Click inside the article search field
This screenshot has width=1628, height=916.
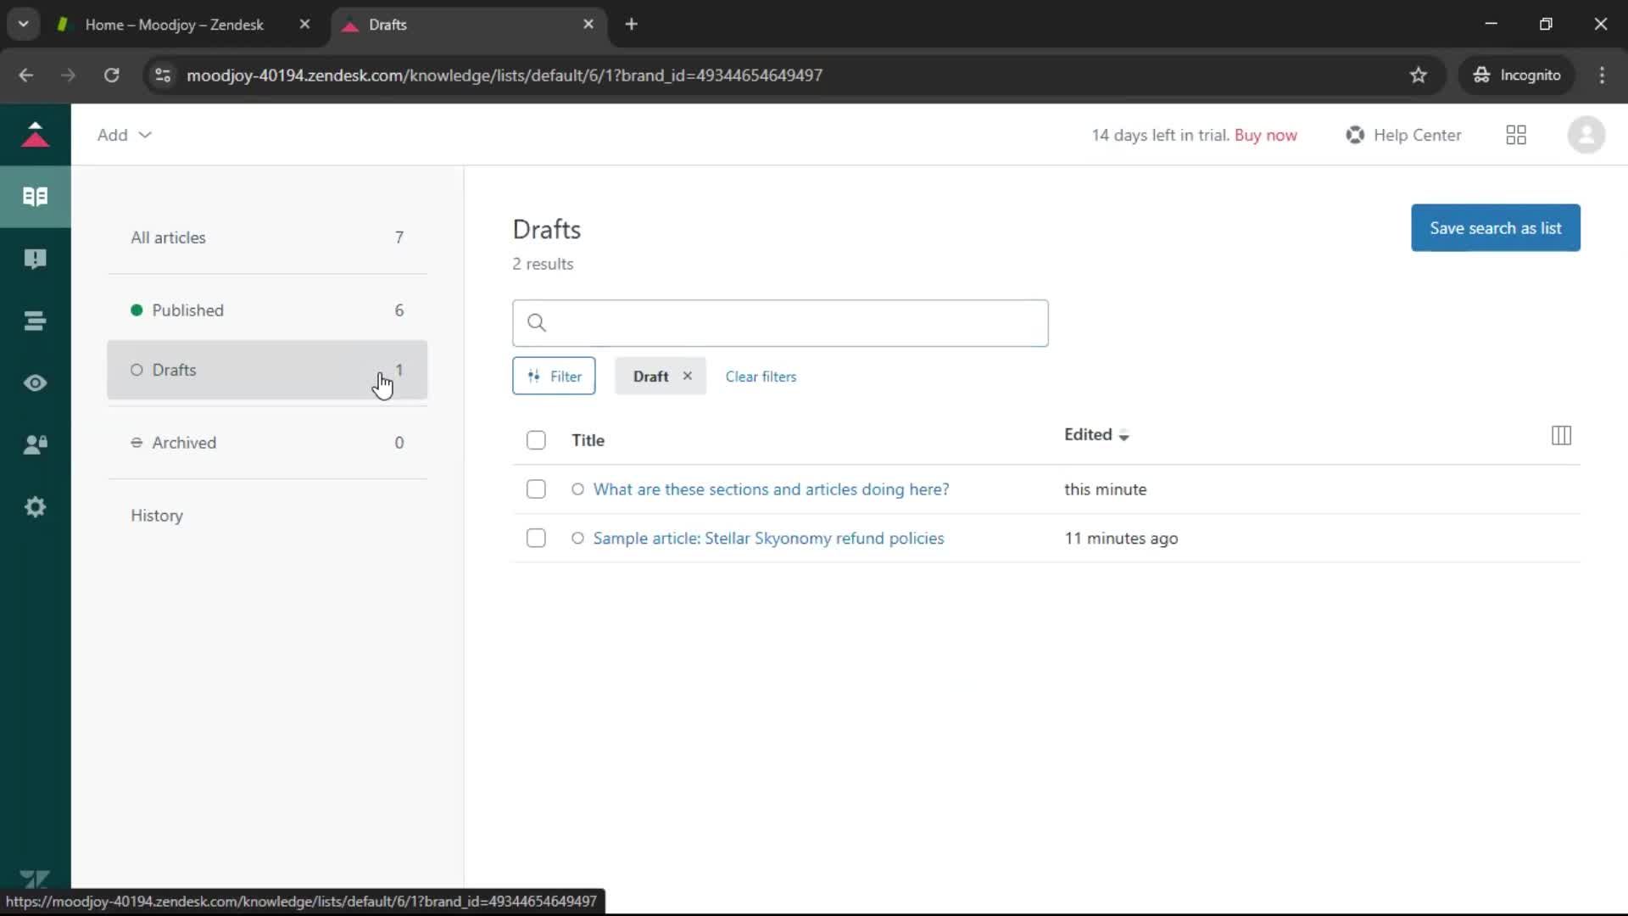tap(780, 323)
